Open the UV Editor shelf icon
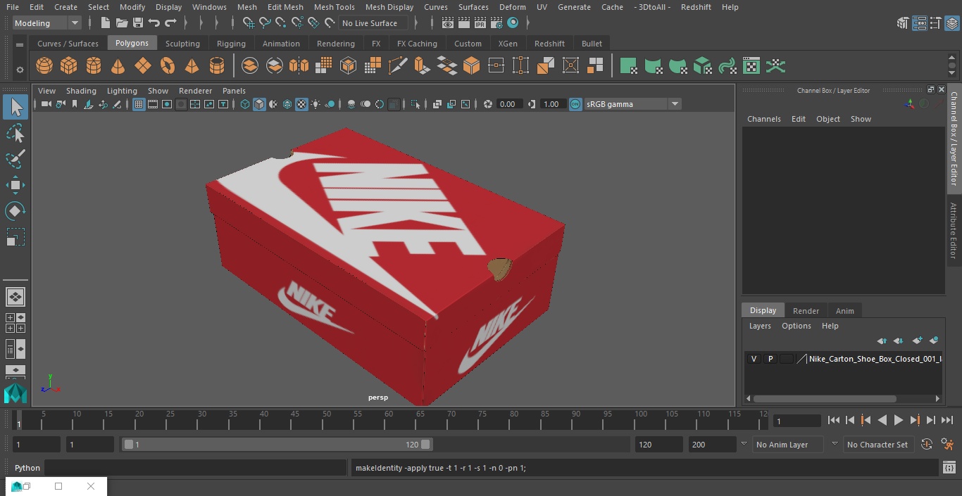Image resolution: width=962 pixels, height=496 pixels. coord(751,66)
